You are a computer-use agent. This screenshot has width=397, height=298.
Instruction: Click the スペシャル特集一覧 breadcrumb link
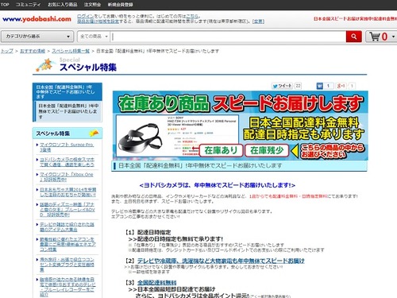pyautogui.click(x=71, y=51)
